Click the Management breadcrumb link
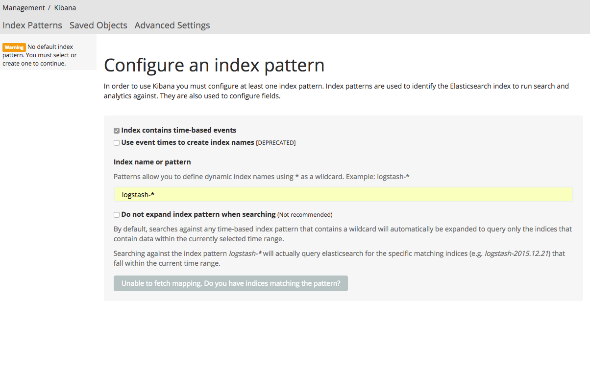 [24, 8]
